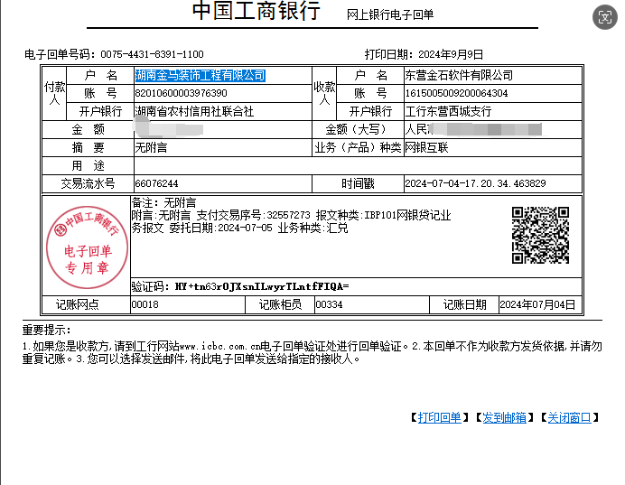
Task: Click the 中国工商银行 title heading
Action: (257, 11)
